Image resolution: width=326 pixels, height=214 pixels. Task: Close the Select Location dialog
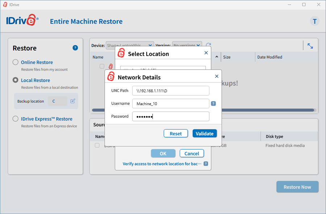[206, 53]
